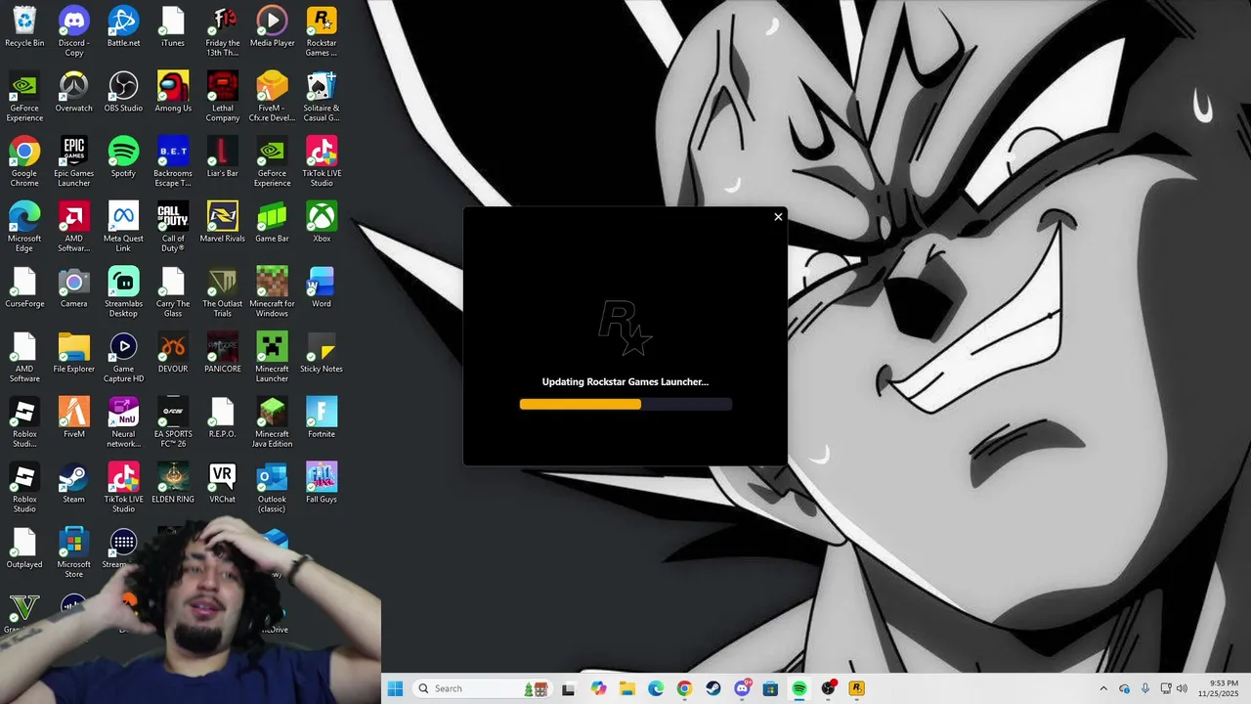Select the Fortnite desktop icon
The width and height of the screenshot is (1251, 704).
322,418
